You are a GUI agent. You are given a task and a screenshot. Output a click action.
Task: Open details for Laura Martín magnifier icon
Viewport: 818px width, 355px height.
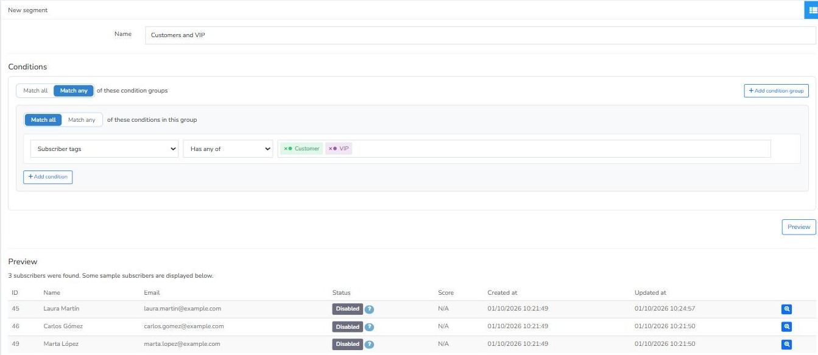pyautogui.click(x=786, y=309)
